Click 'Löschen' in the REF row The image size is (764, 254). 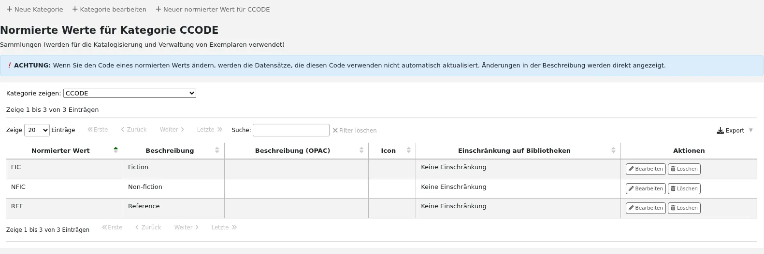684,208
